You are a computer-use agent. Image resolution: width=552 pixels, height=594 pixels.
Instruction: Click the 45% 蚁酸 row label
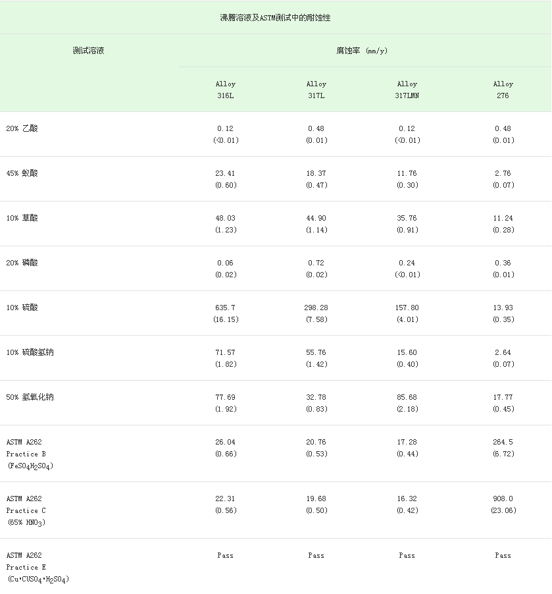[22, 173]
